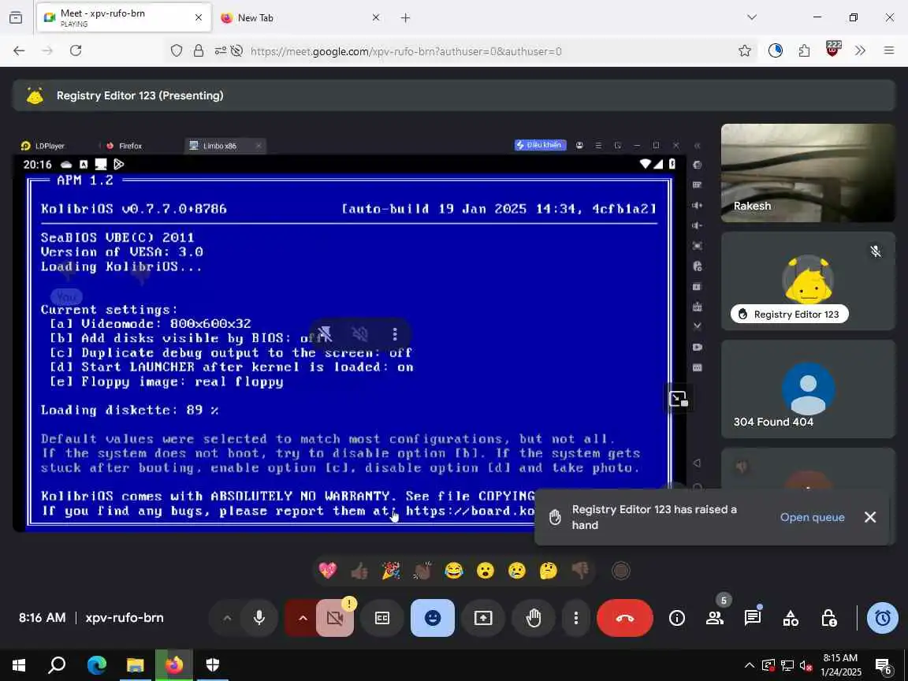Viewport: 908px width, 681px height.
Task: Expand video settings arrow next to camera
Action: pyautogui.click(x=303, y=618)
